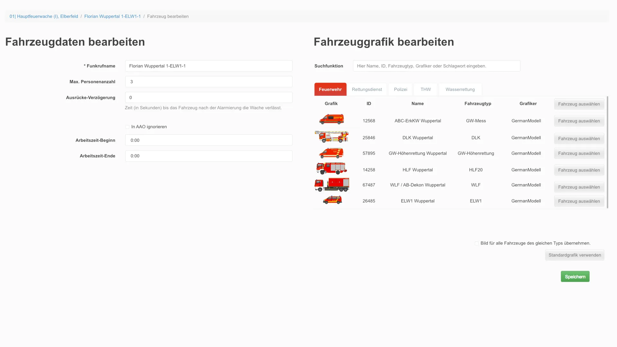Click the DLK Wuppertal ladder truck graphic
Screen dimensions: 617x347
pos(331,137)
